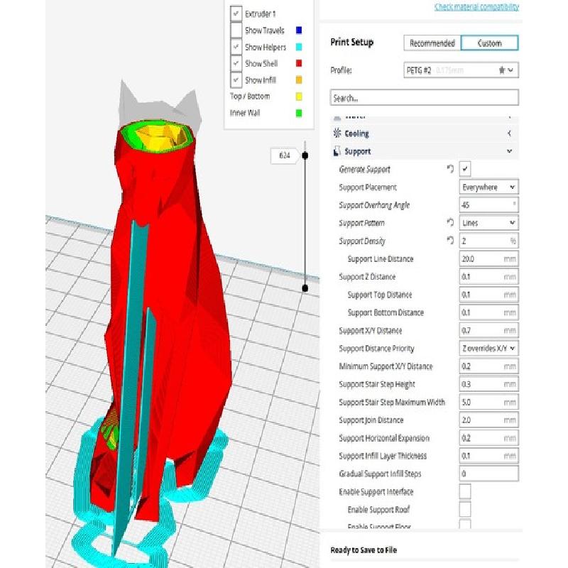This screenshot has height=568, width=568.
Task: Click the blue Show Travels color swatch
Action: 299,30
